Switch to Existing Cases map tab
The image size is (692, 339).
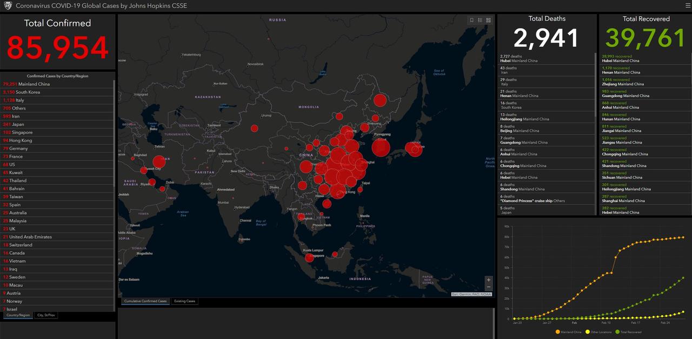pos(184,301)
